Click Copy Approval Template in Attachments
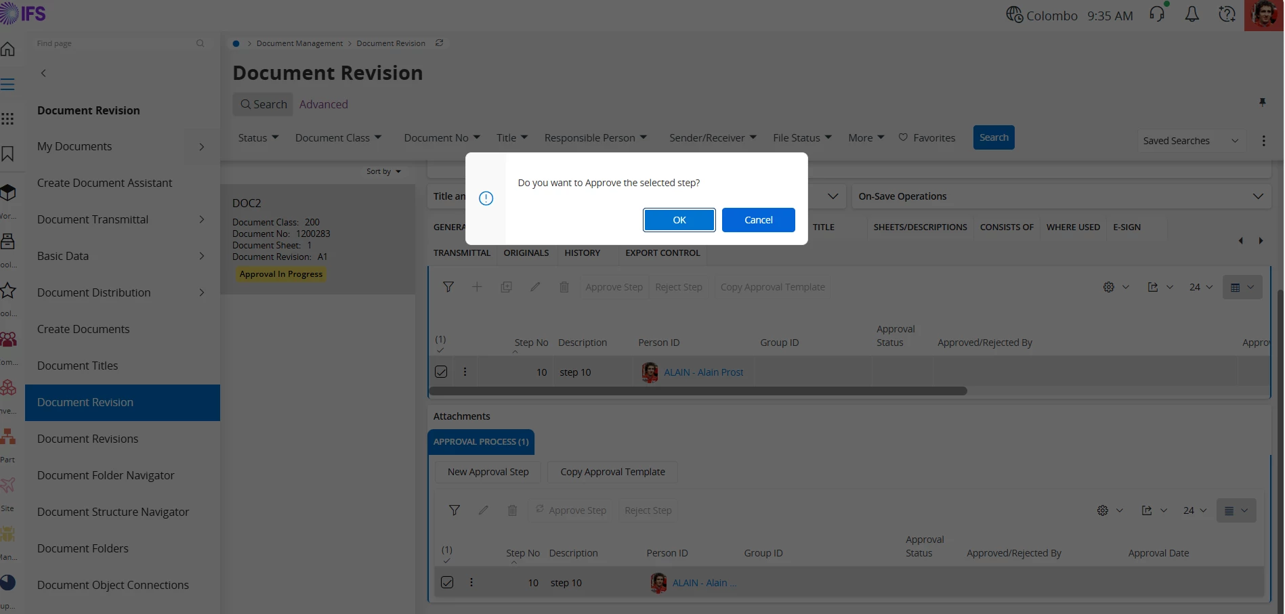Screen dimensions: 1285x614 pos(612,472)
